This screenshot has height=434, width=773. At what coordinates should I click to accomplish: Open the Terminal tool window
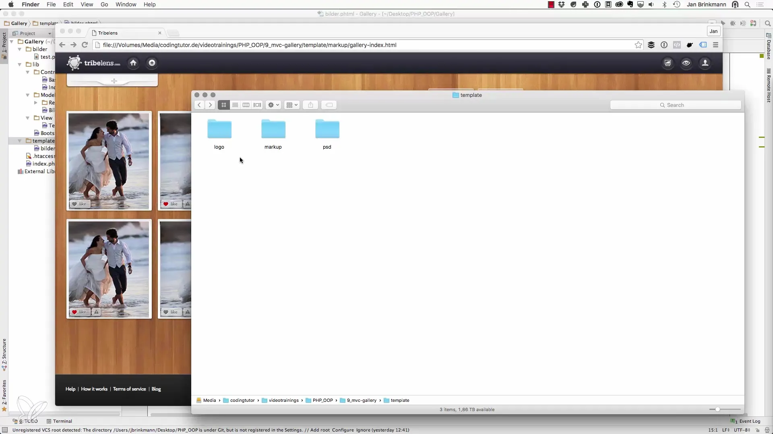[x=59, y=421]
